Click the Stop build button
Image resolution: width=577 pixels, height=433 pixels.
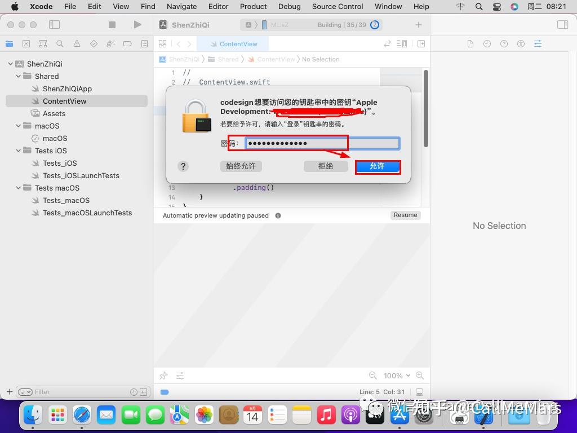[x=112, y=25]
